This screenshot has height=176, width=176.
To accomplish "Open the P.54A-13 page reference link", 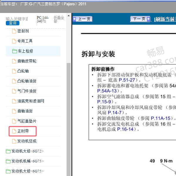I will (x=107, y=91).
